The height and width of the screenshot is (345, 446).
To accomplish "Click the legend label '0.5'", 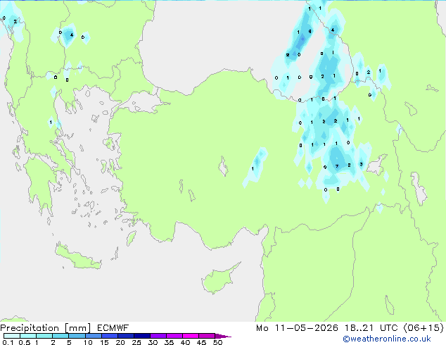I will [24, 342].
